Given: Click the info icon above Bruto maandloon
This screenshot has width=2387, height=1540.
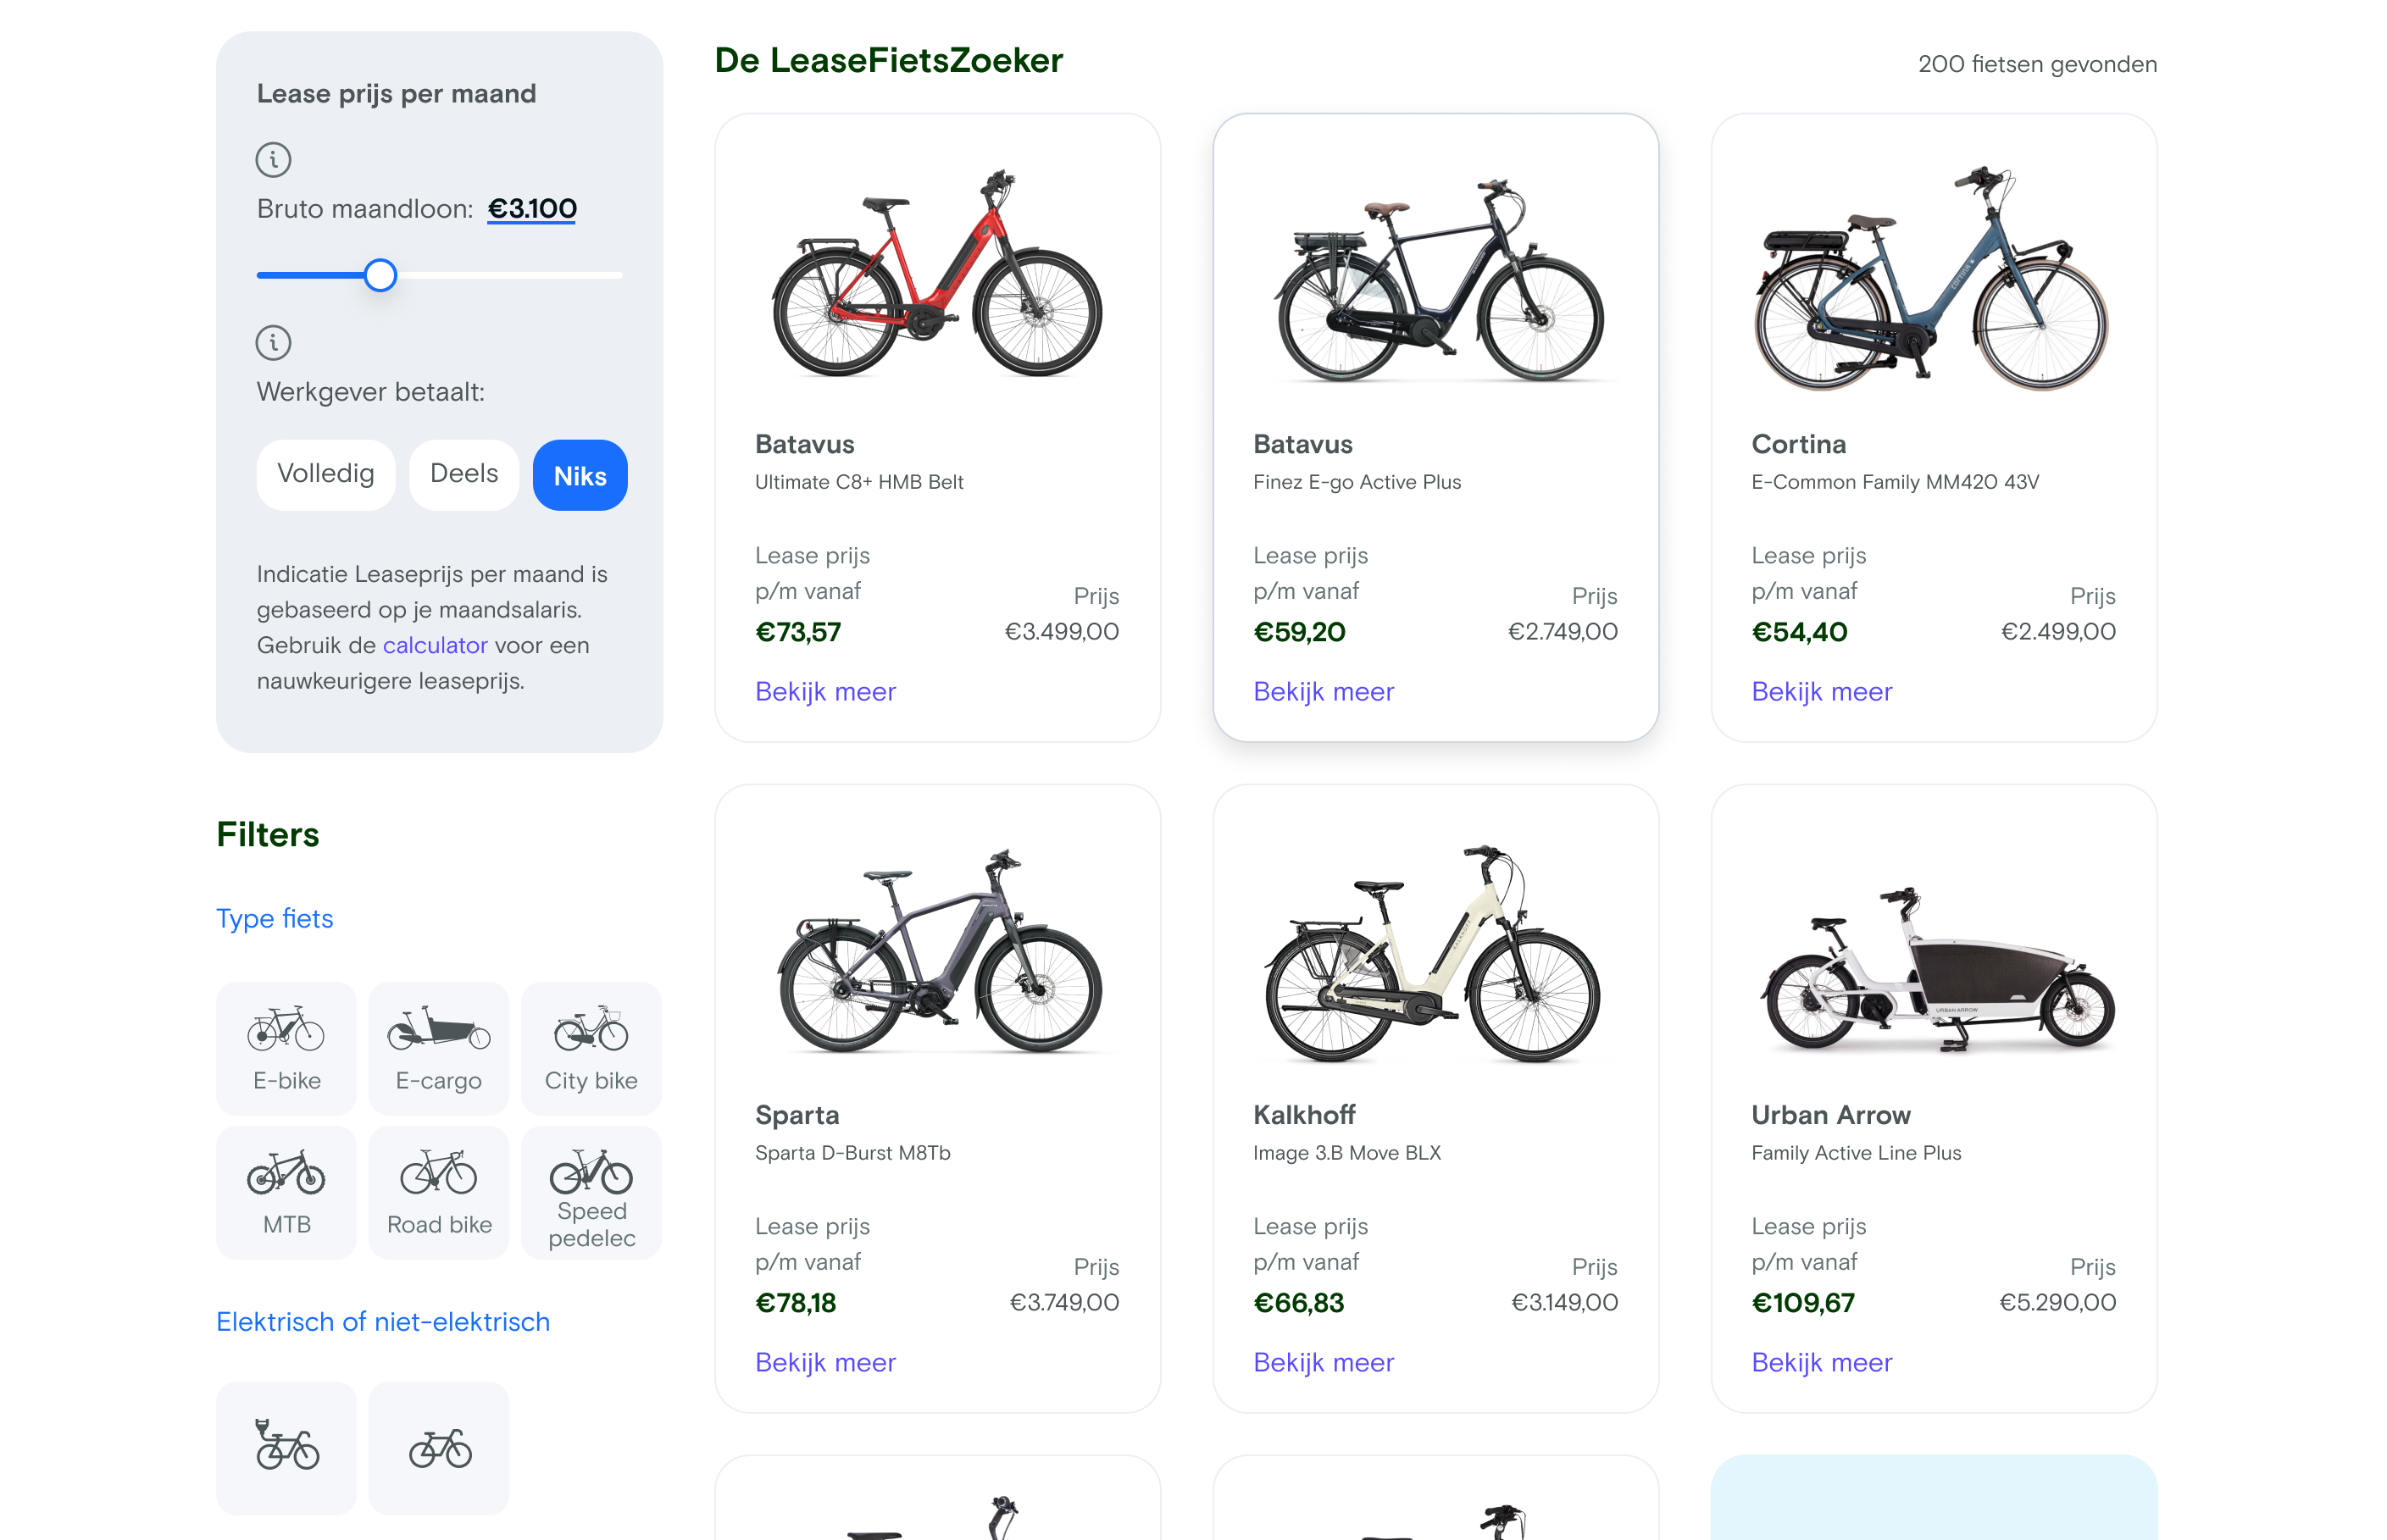Looking at the screenshot, I should coord(273,160).
